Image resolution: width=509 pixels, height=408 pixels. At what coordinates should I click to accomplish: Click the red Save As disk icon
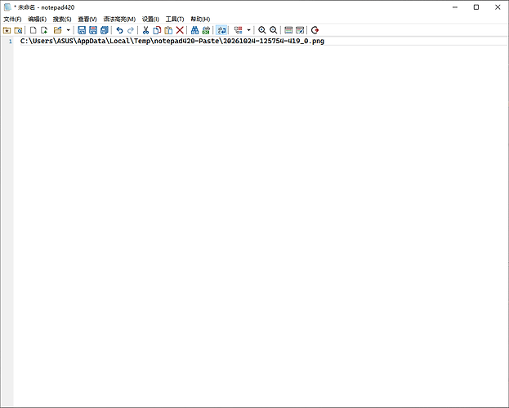point(93,30)
